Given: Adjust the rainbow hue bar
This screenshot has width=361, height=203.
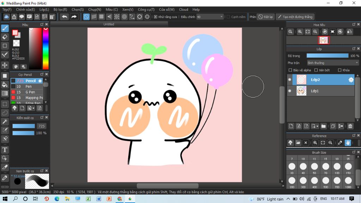Looking at the screenshot, I should [x=45, y=49].
